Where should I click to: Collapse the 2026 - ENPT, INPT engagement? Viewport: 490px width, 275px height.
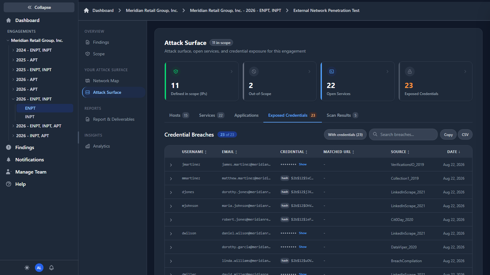click(13, 99)
